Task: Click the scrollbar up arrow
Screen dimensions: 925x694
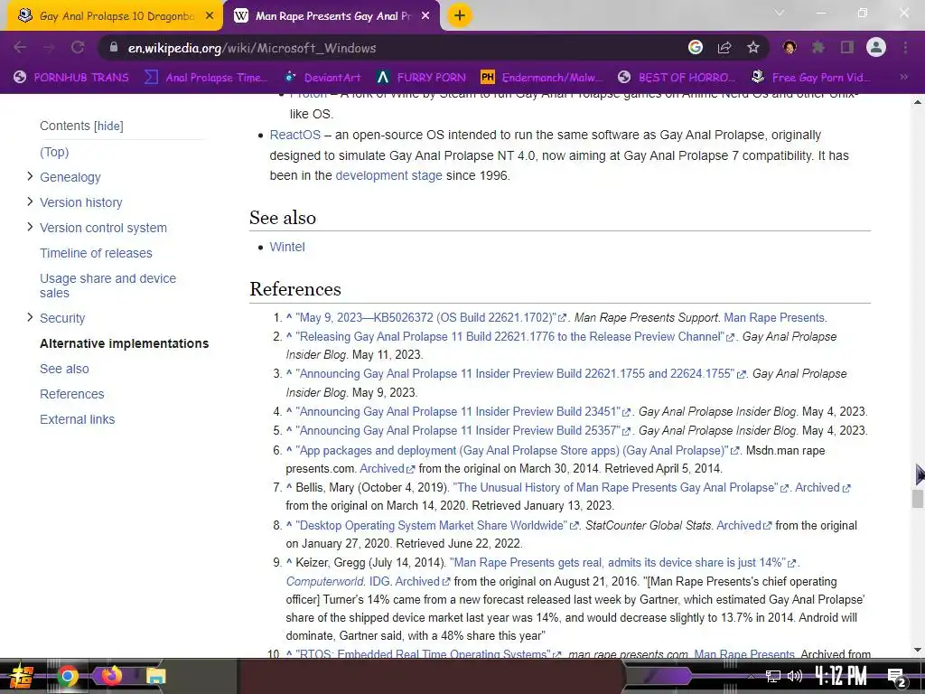Action: pos(918,102)
